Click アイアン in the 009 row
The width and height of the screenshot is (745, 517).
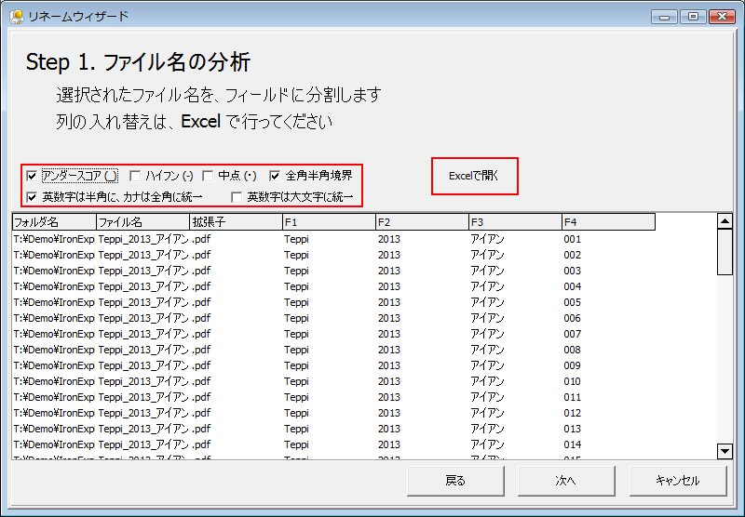[x=487, y=365]
